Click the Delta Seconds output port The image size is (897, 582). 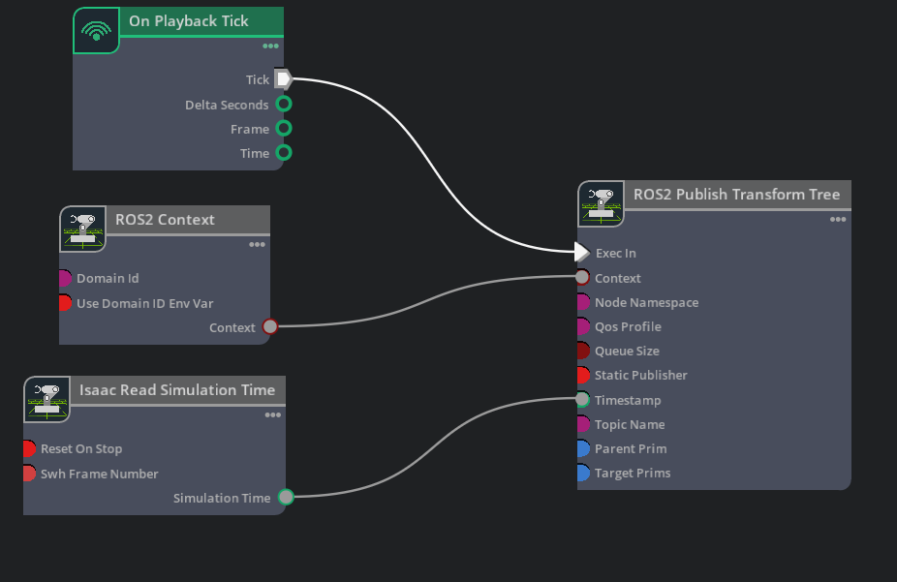[x=284, y=105]
